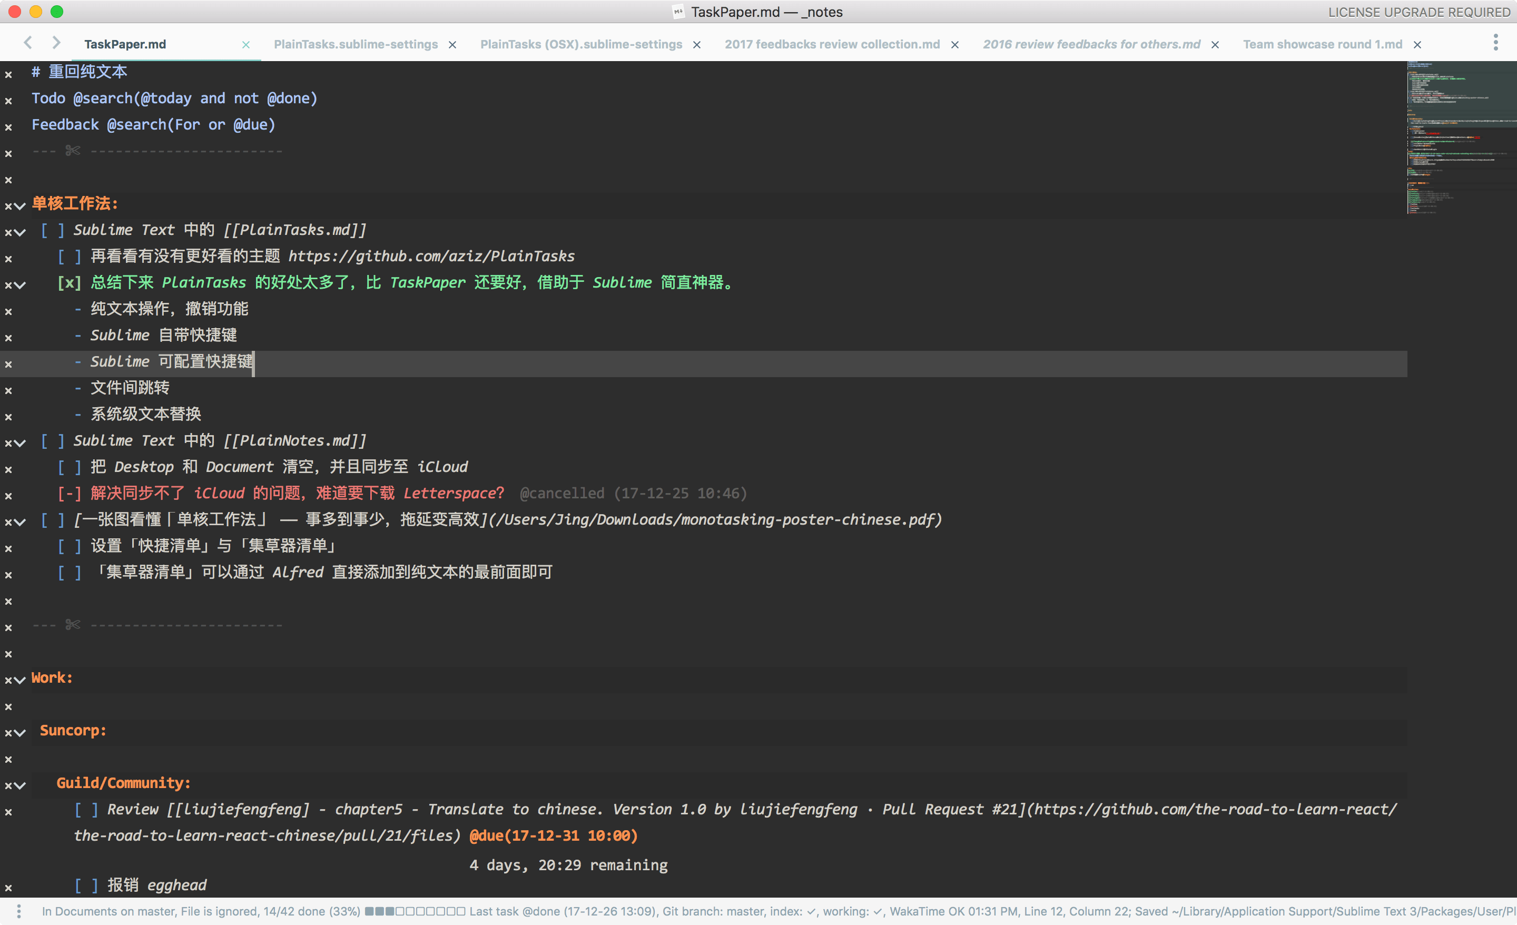The image size is (1517, 925).
Task: Switch to PlainTasks (OSX).sublime-settings tab
Action: tap(580, 44)
